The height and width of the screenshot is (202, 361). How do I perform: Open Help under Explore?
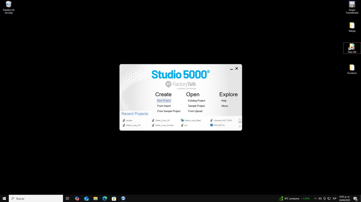pos(224,101)
